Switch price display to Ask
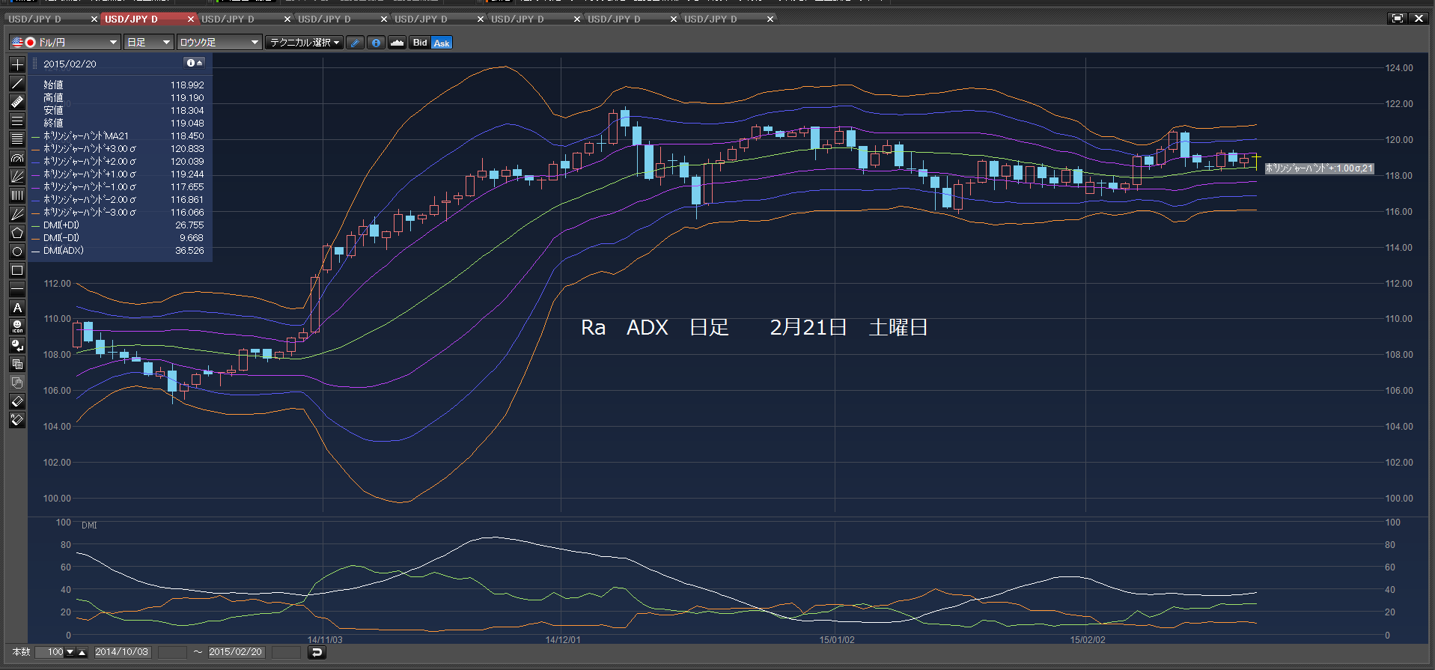The height and width of the screenshot is (670, 1435). click(442, 43)
